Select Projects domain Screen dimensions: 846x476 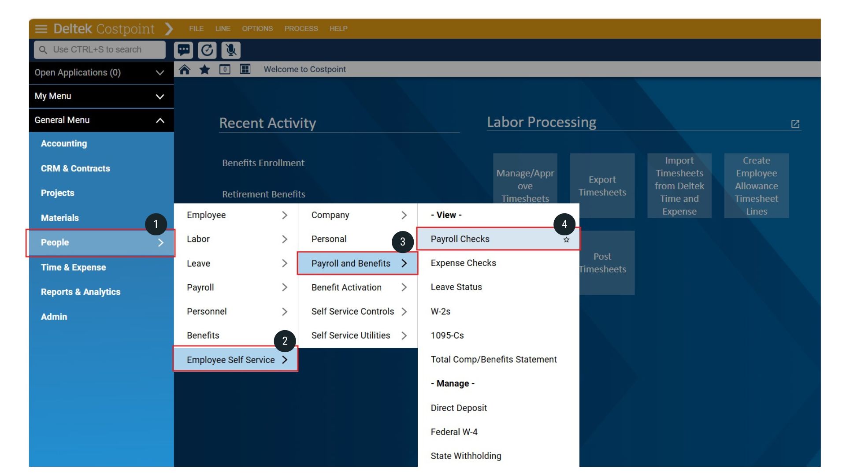coord(101,193)
